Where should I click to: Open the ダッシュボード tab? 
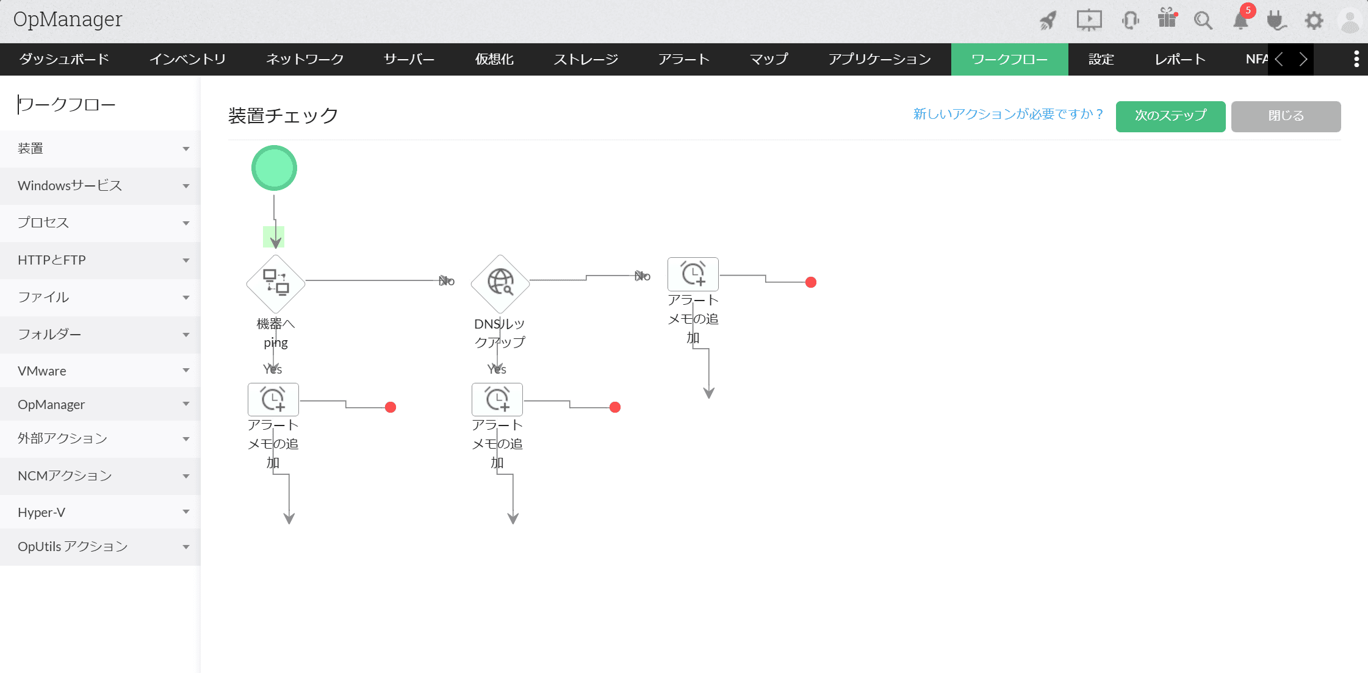tap(64, 59)
